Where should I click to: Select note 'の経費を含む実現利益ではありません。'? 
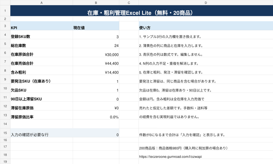pos(206,115)
